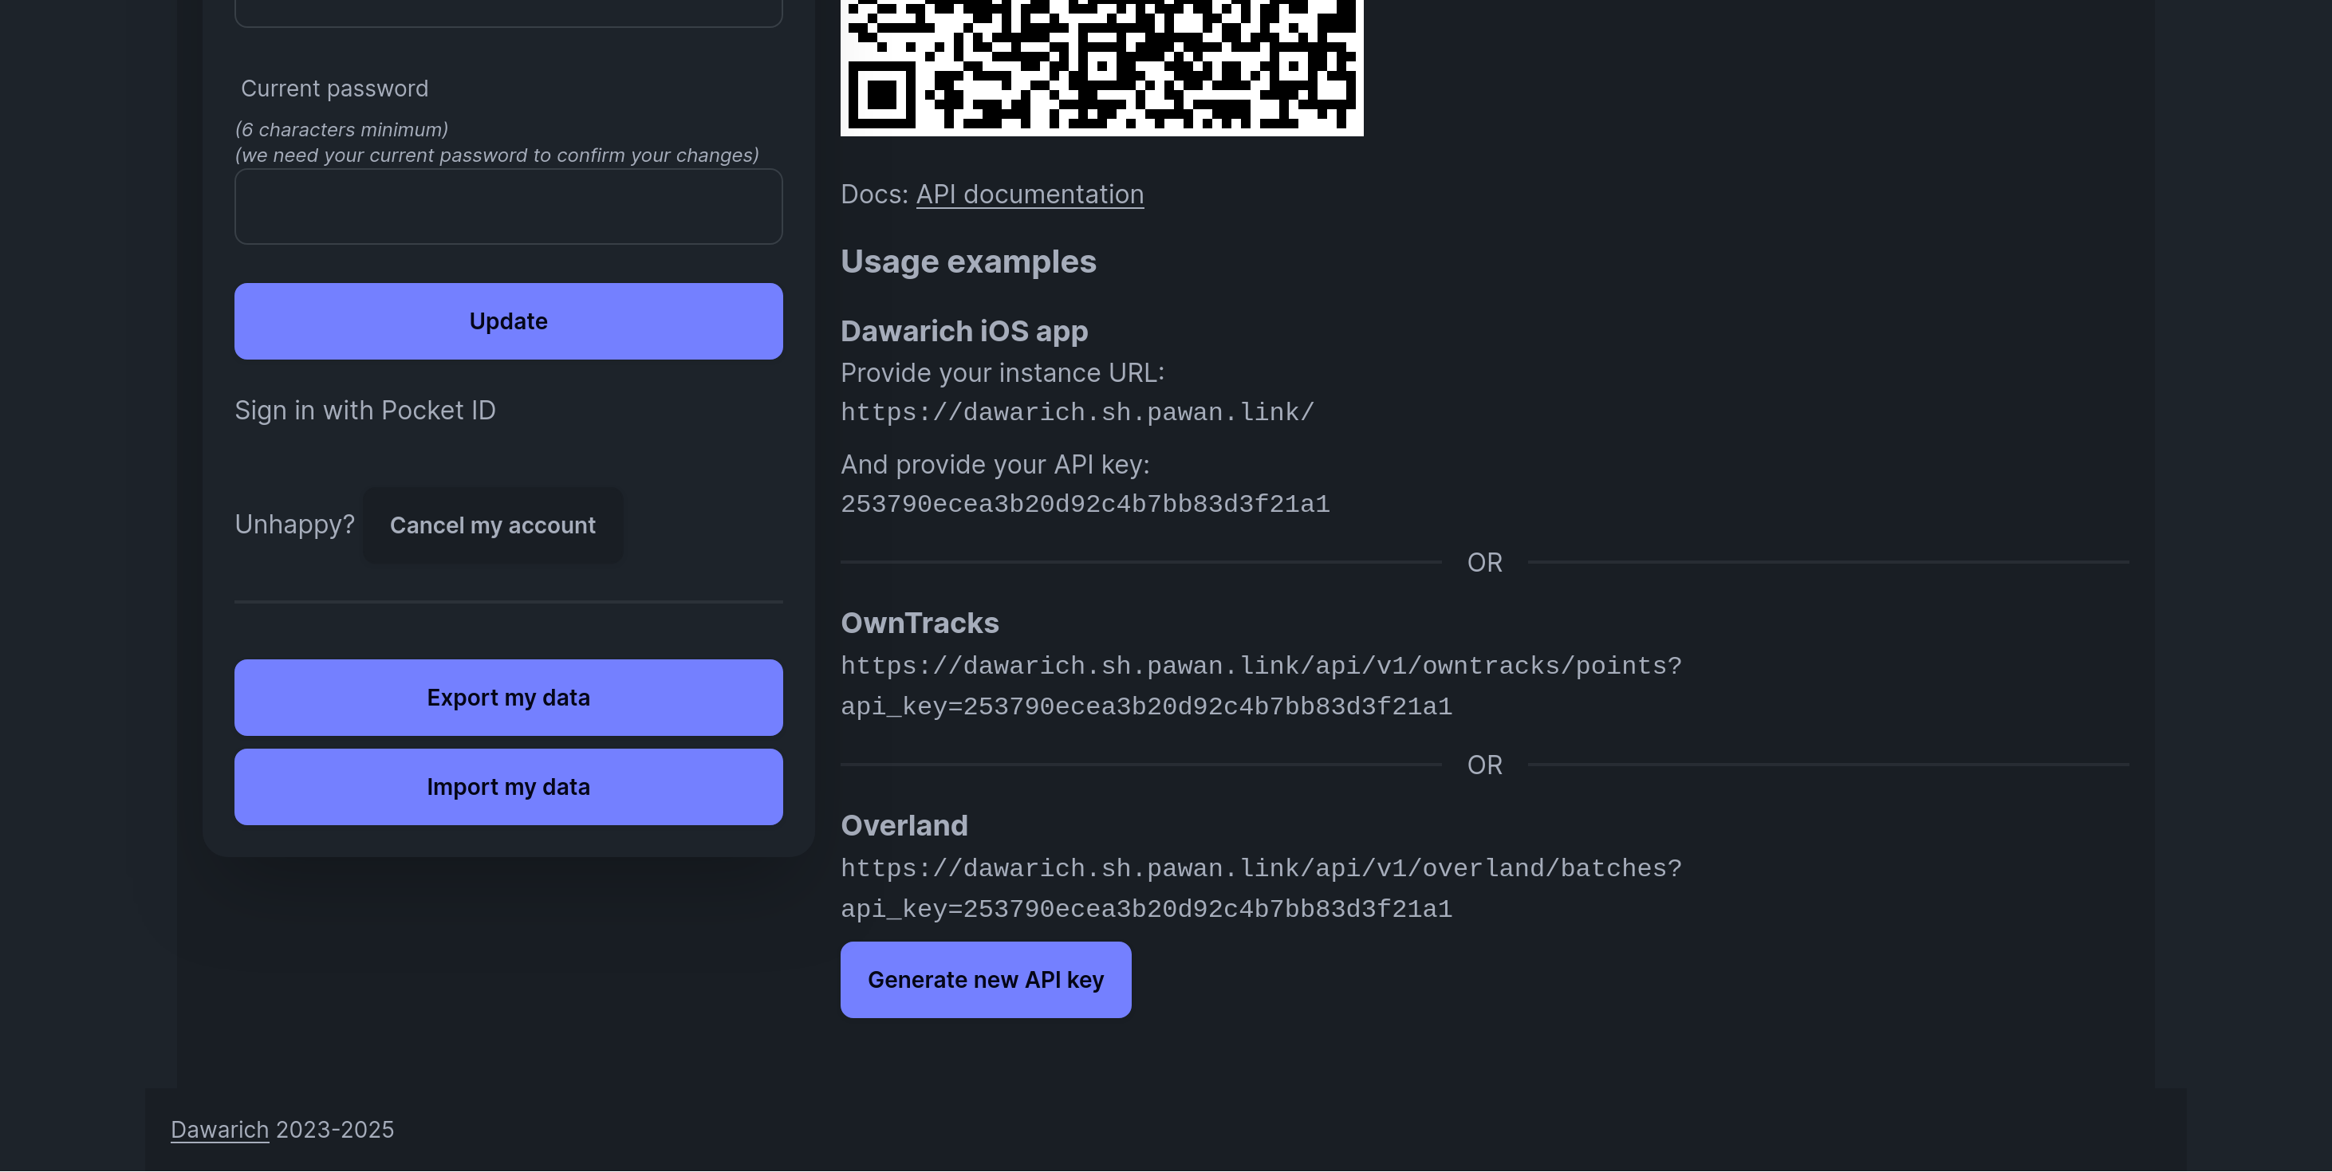This screenshot has width=2332, height=1172.
Task: Open the API documentation link
Action: pyautogui.click(x=1030, y=194)
